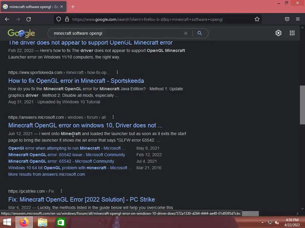Open the Jul 4, 2021 Minecraft OpenGL error link

tap(61, 161)
